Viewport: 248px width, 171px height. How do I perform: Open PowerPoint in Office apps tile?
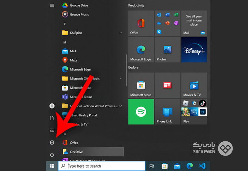click(x=167, y=23)
